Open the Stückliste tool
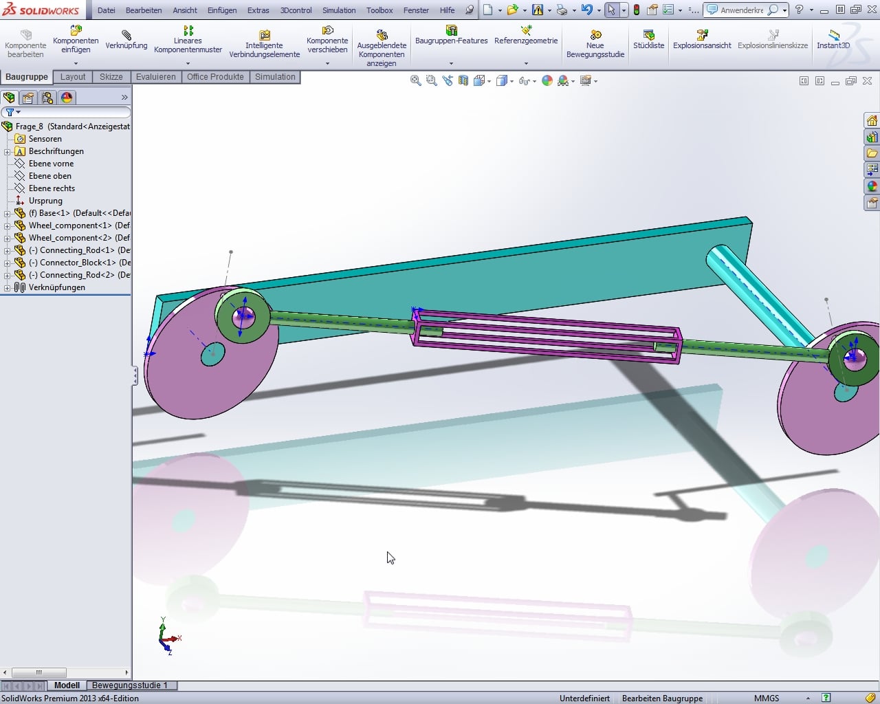The width and height of the screenshot is (880, 704). [648, 35]
